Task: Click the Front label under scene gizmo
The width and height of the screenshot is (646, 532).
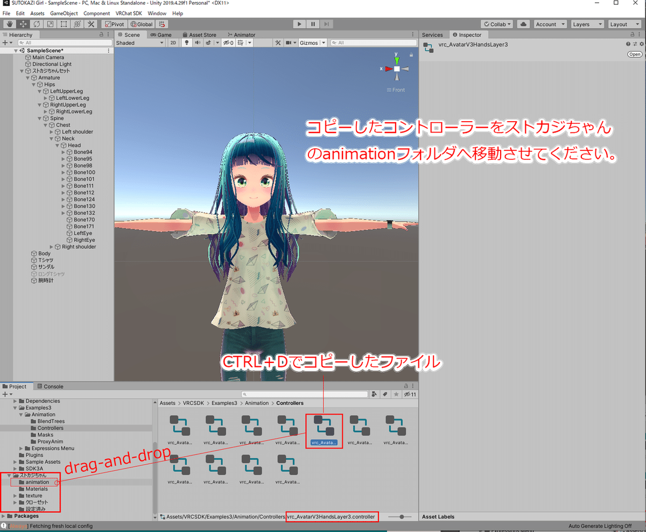Action: 396,90
